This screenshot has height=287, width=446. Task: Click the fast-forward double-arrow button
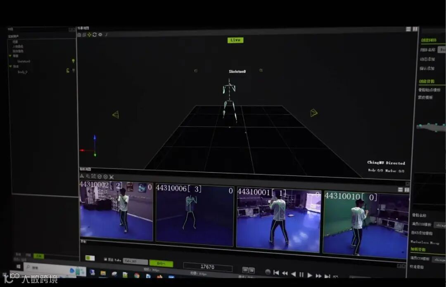click(318, 275)
